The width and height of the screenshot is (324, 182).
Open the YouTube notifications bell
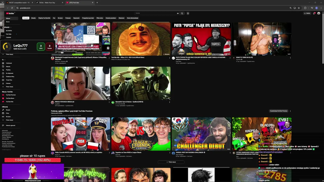tap(314, 13)
